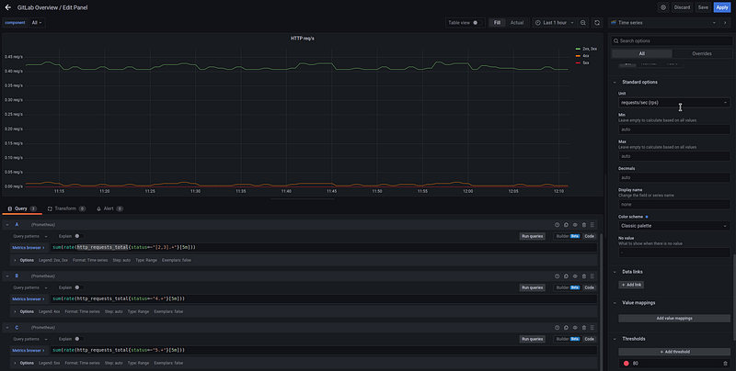Click the Discard button
This screenshot has width=736, height=371.
[682, 7]
